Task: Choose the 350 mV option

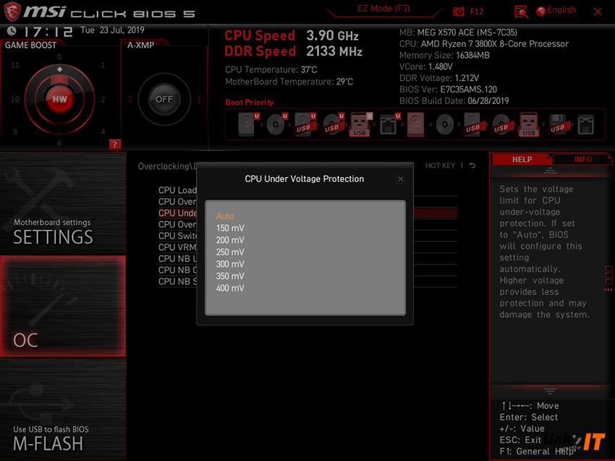Action: point(230,276)
